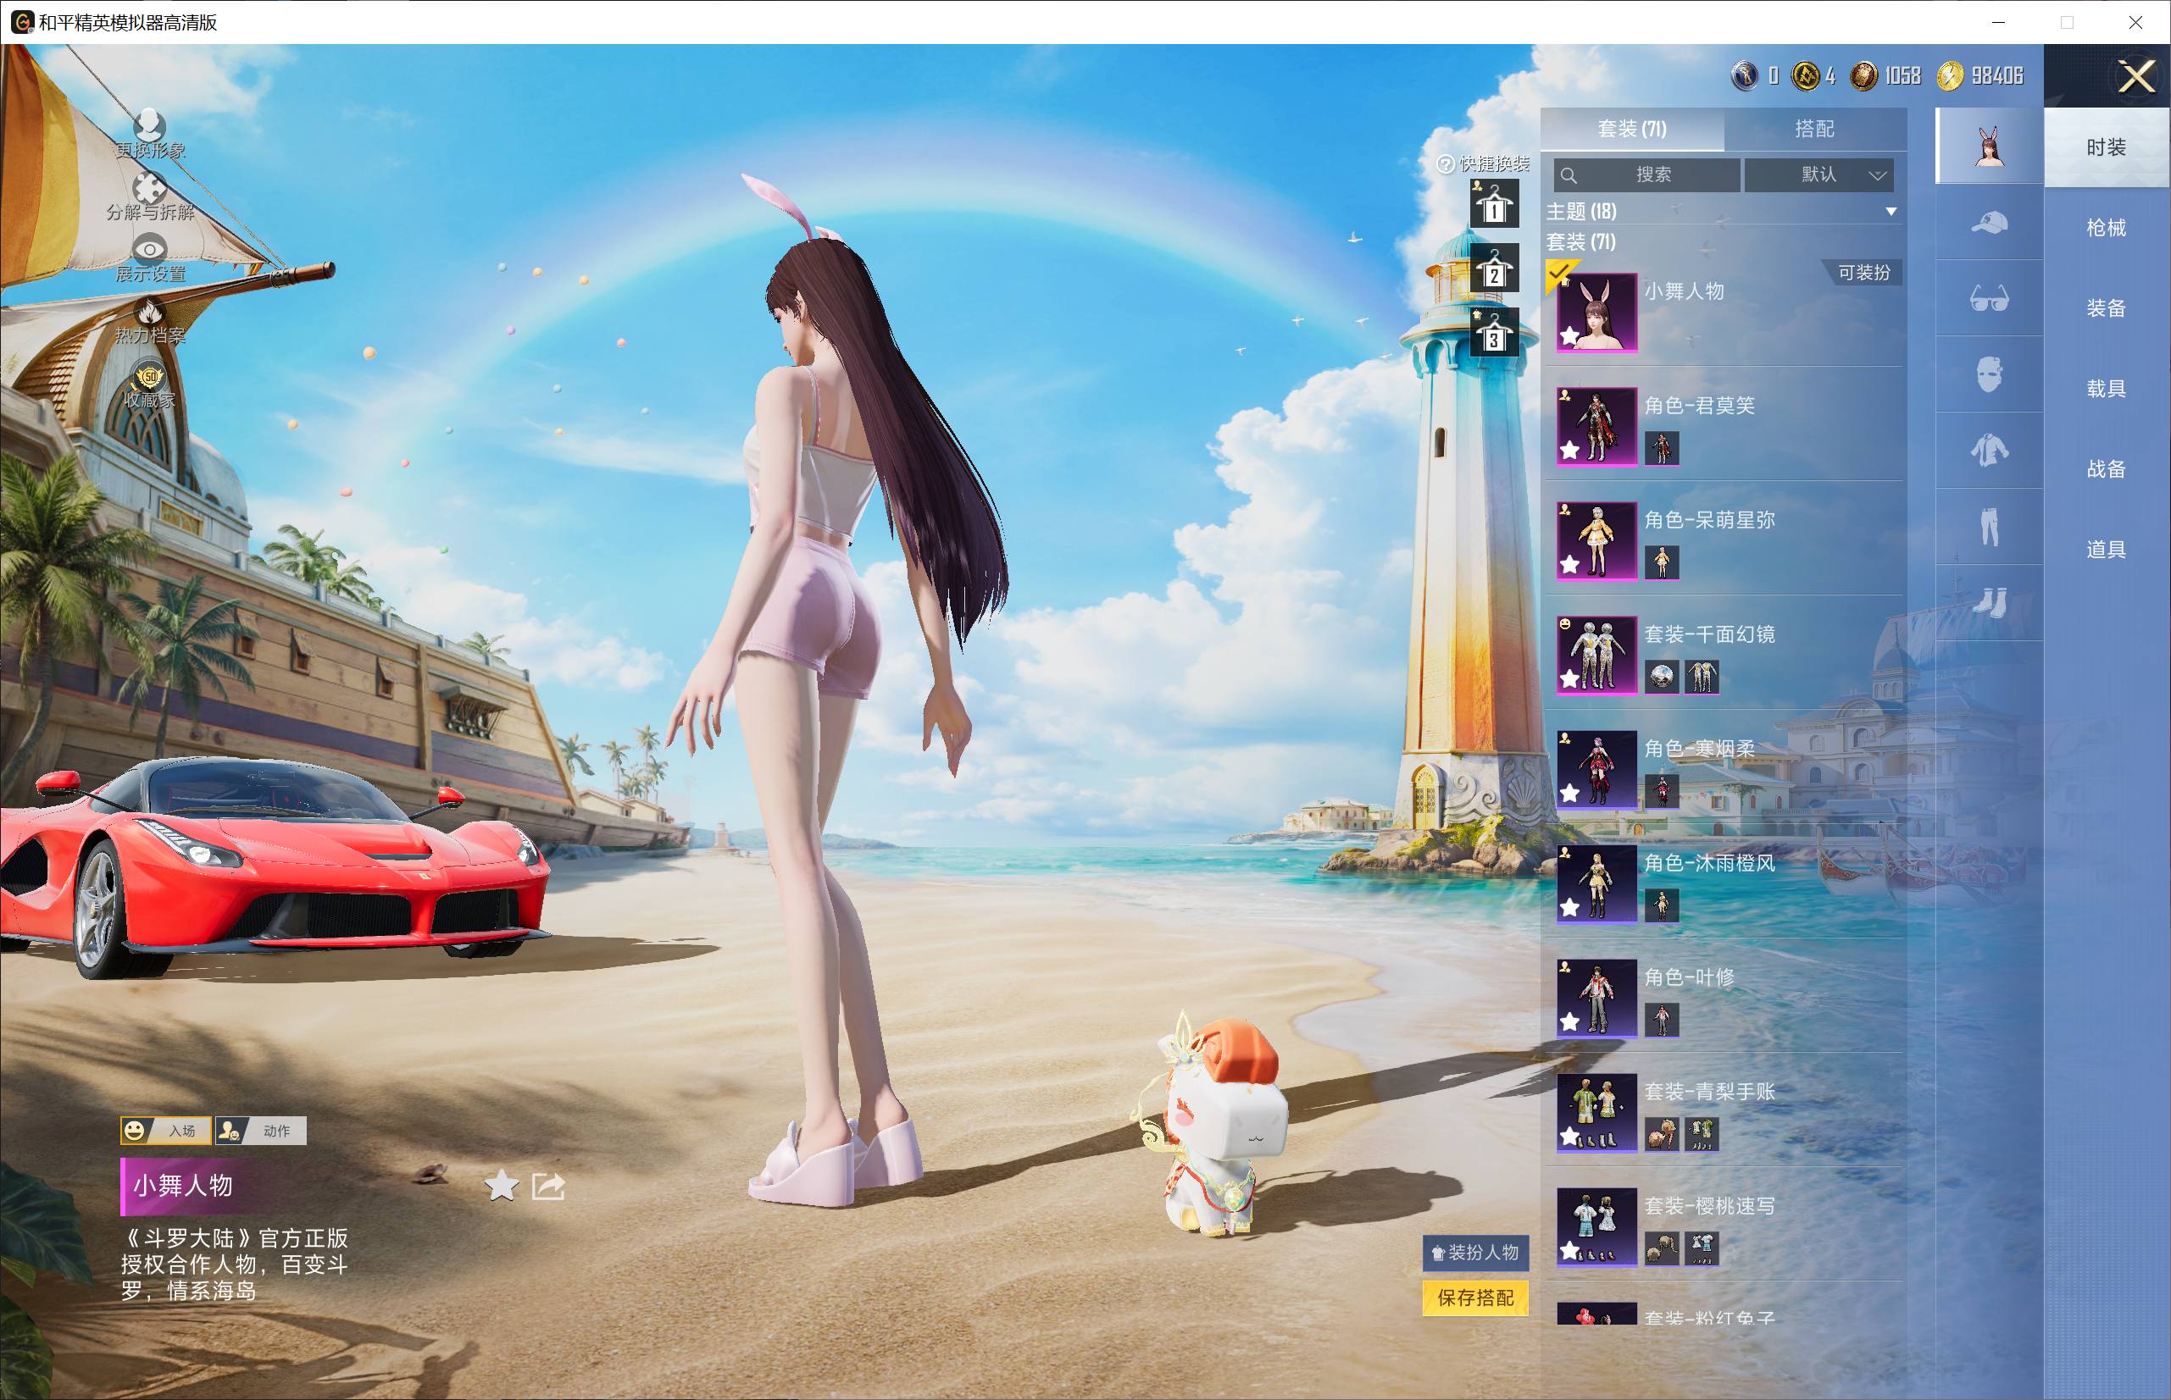
Task: Select the 搭配 tab
Action: click(1814, 129)
